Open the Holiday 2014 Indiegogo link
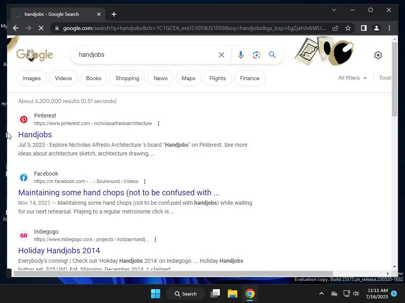Image resolution: width=405 pixels, height=303 pixels. click(x=59, y=251)
